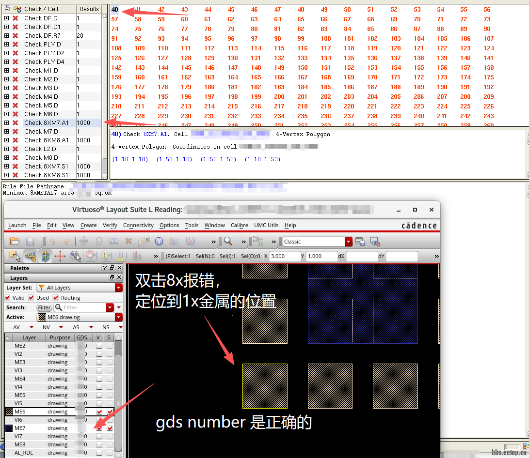Expand the Check 8XM7.A1 tree node
529x458 pixels.
[6, 122]
